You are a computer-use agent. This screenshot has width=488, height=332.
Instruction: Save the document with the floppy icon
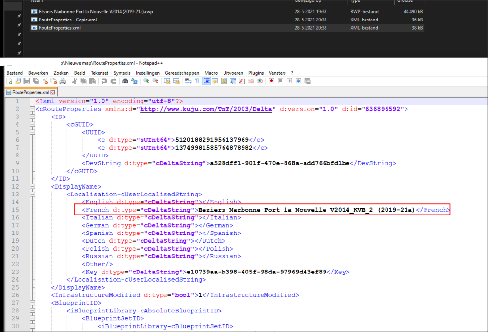point(26,81)
